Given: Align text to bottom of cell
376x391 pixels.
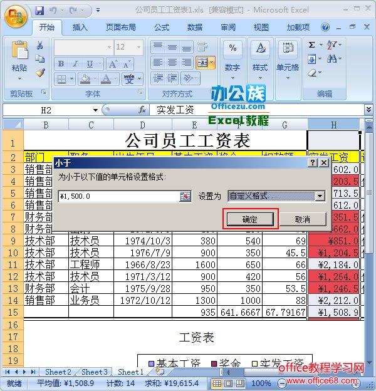Looking at the screenshot, I should coord(187,46).
